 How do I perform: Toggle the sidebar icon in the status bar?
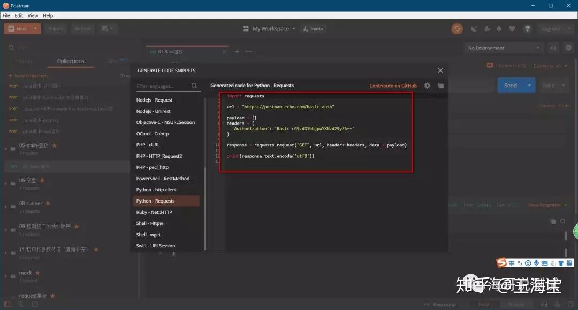pos(7,305)
